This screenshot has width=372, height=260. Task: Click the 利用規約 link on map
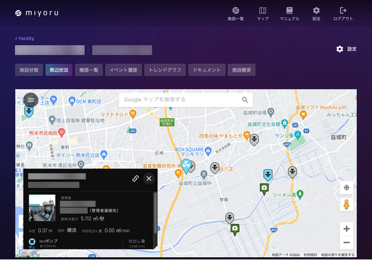(310, 255)
